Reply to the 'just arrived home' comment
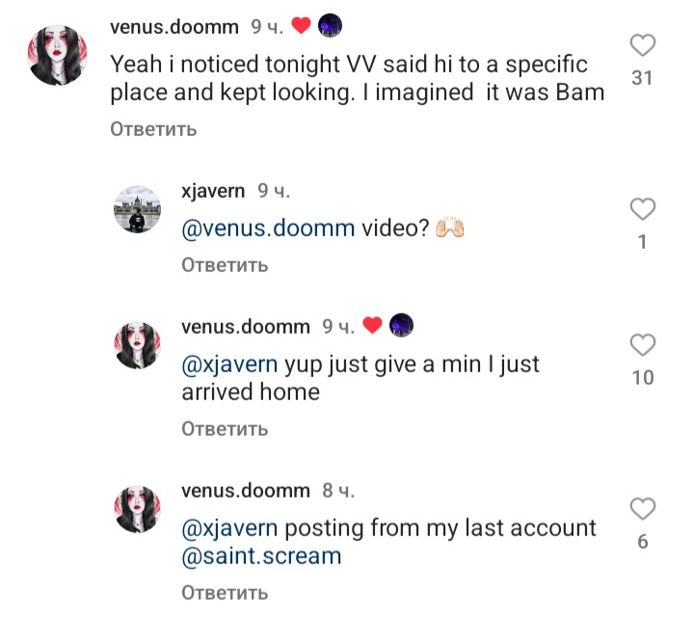Screen dimensions: 694x620 225,429
